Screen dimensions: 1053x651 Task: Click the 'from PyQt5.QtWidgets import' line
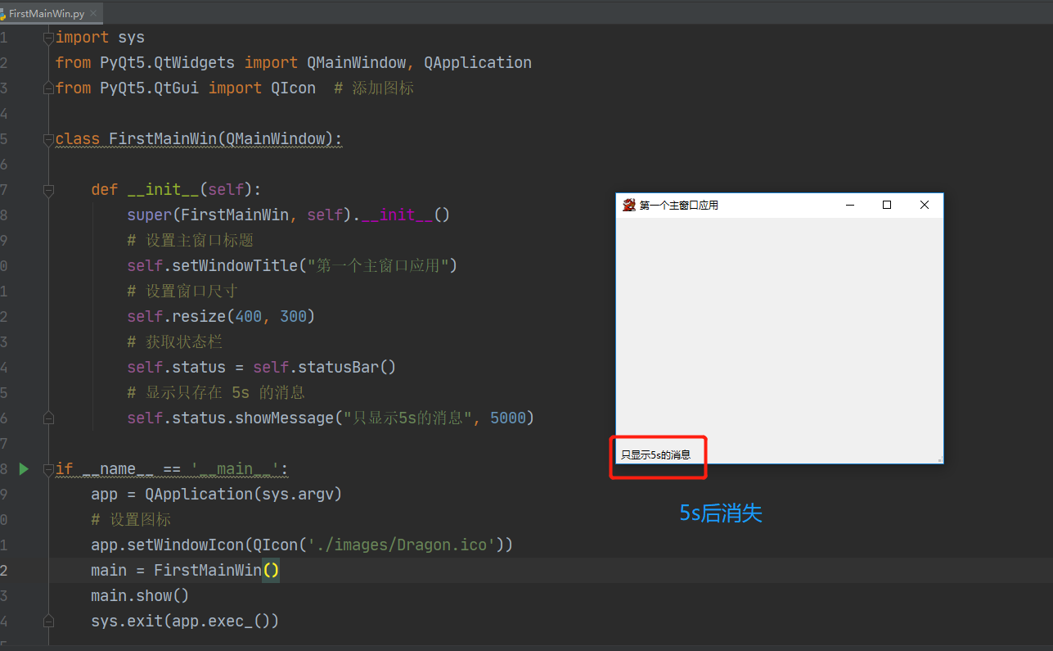tap(294, 63)
